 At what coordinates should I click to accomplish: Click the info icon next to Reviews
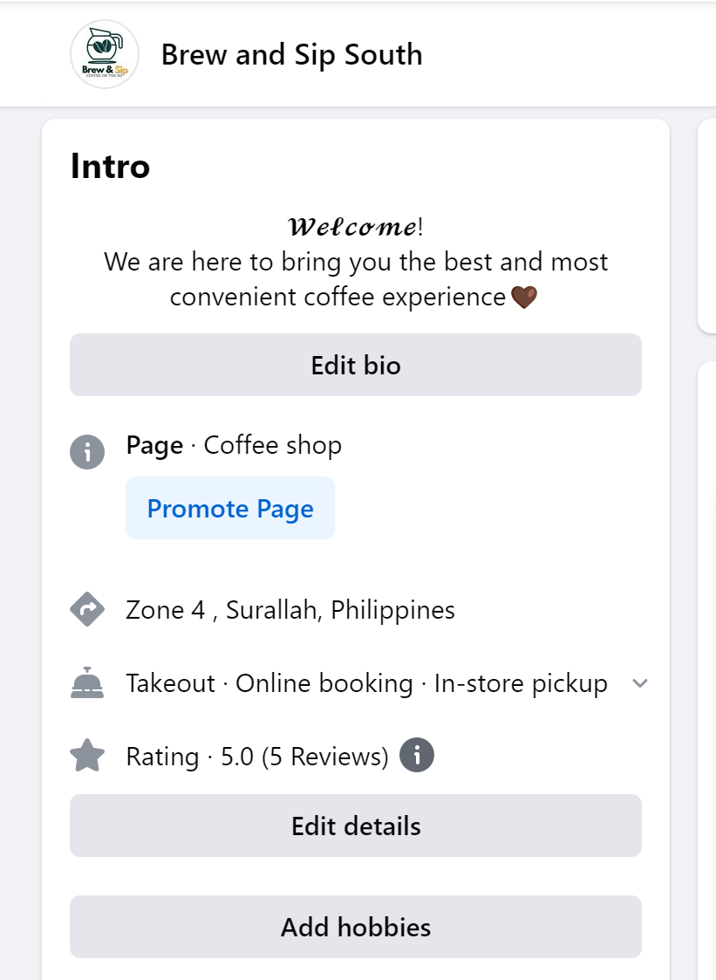pyautogui.click(x=417, y=755)
